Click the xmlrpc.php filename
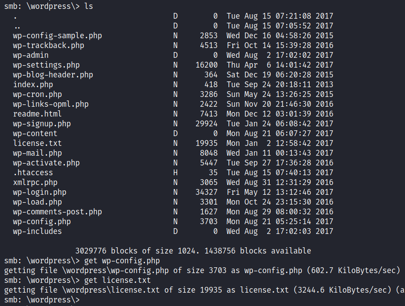Viewport: 405px width, 306px height. [x=35, y=182]
